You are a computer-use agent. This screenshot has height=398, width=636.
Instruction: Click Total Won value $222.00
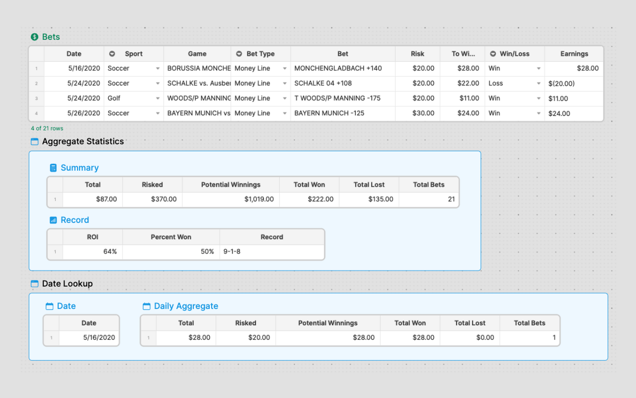(x=309, y=199)
